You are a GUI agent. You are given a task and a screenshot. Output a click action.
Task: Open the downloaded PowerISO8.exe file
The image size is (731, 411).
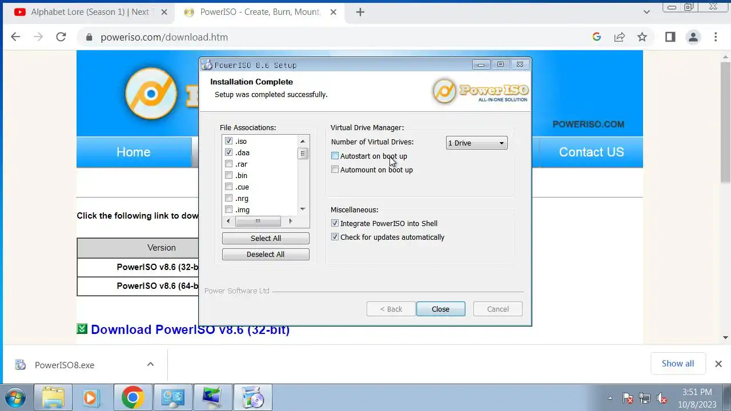click(x=65, y=365)
